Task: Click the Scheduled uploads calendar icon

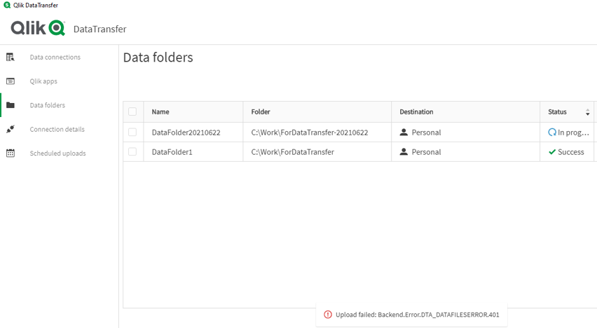Action: 11,153
